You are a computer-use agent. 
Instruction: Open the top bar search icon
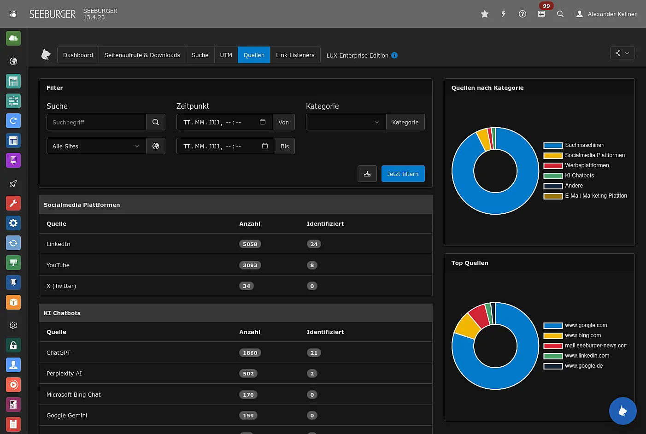tap(560, 14)
